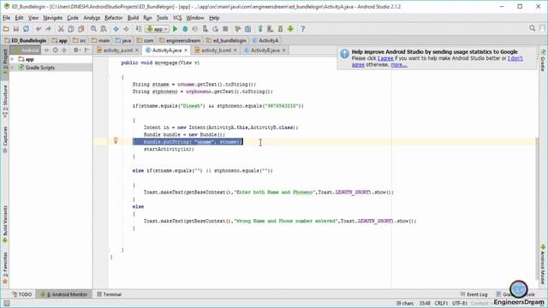Select Gradle Scripts in project tree
The image size is (548, 308).
pyautogui.click(x=40, y=68)
